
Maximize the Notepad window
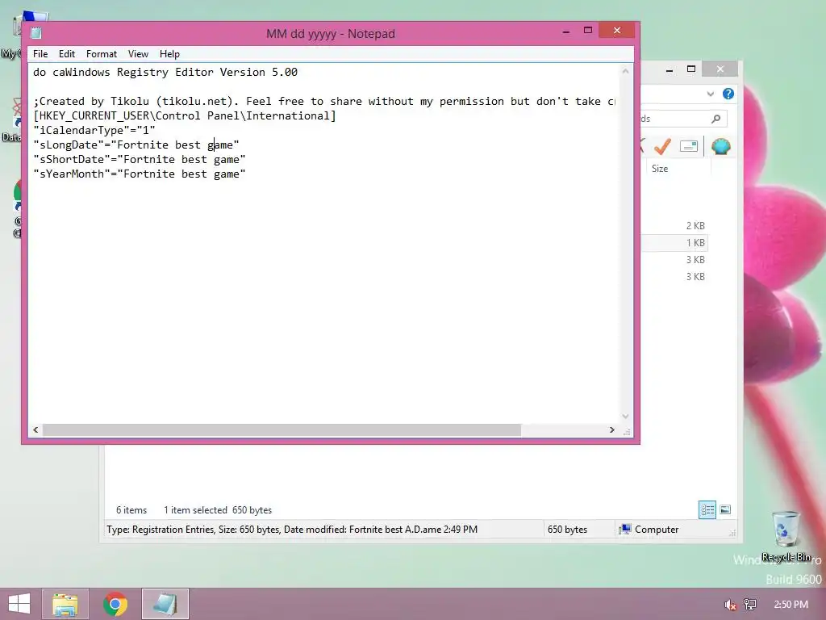point(588,31)
